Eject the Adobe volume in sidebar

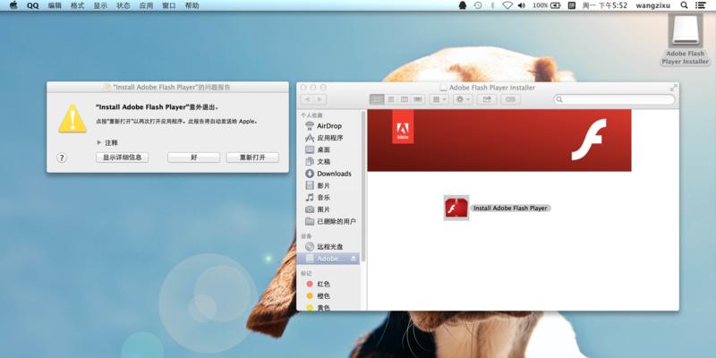(x=353, y=259)
